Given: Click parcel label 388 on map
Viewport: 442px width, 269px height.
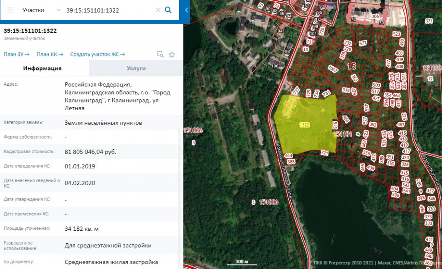Looking at the screenshot, I should pyautogui.click(x=291, y=162).
